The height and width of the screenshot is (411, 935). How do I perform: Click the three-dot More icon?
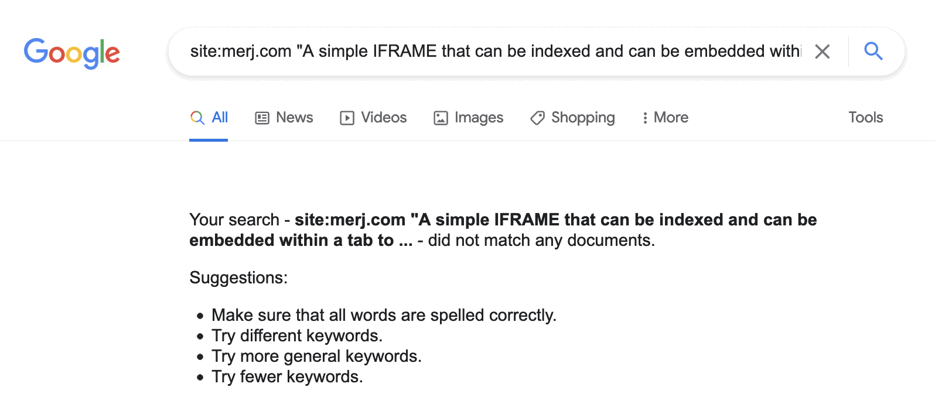645,118
